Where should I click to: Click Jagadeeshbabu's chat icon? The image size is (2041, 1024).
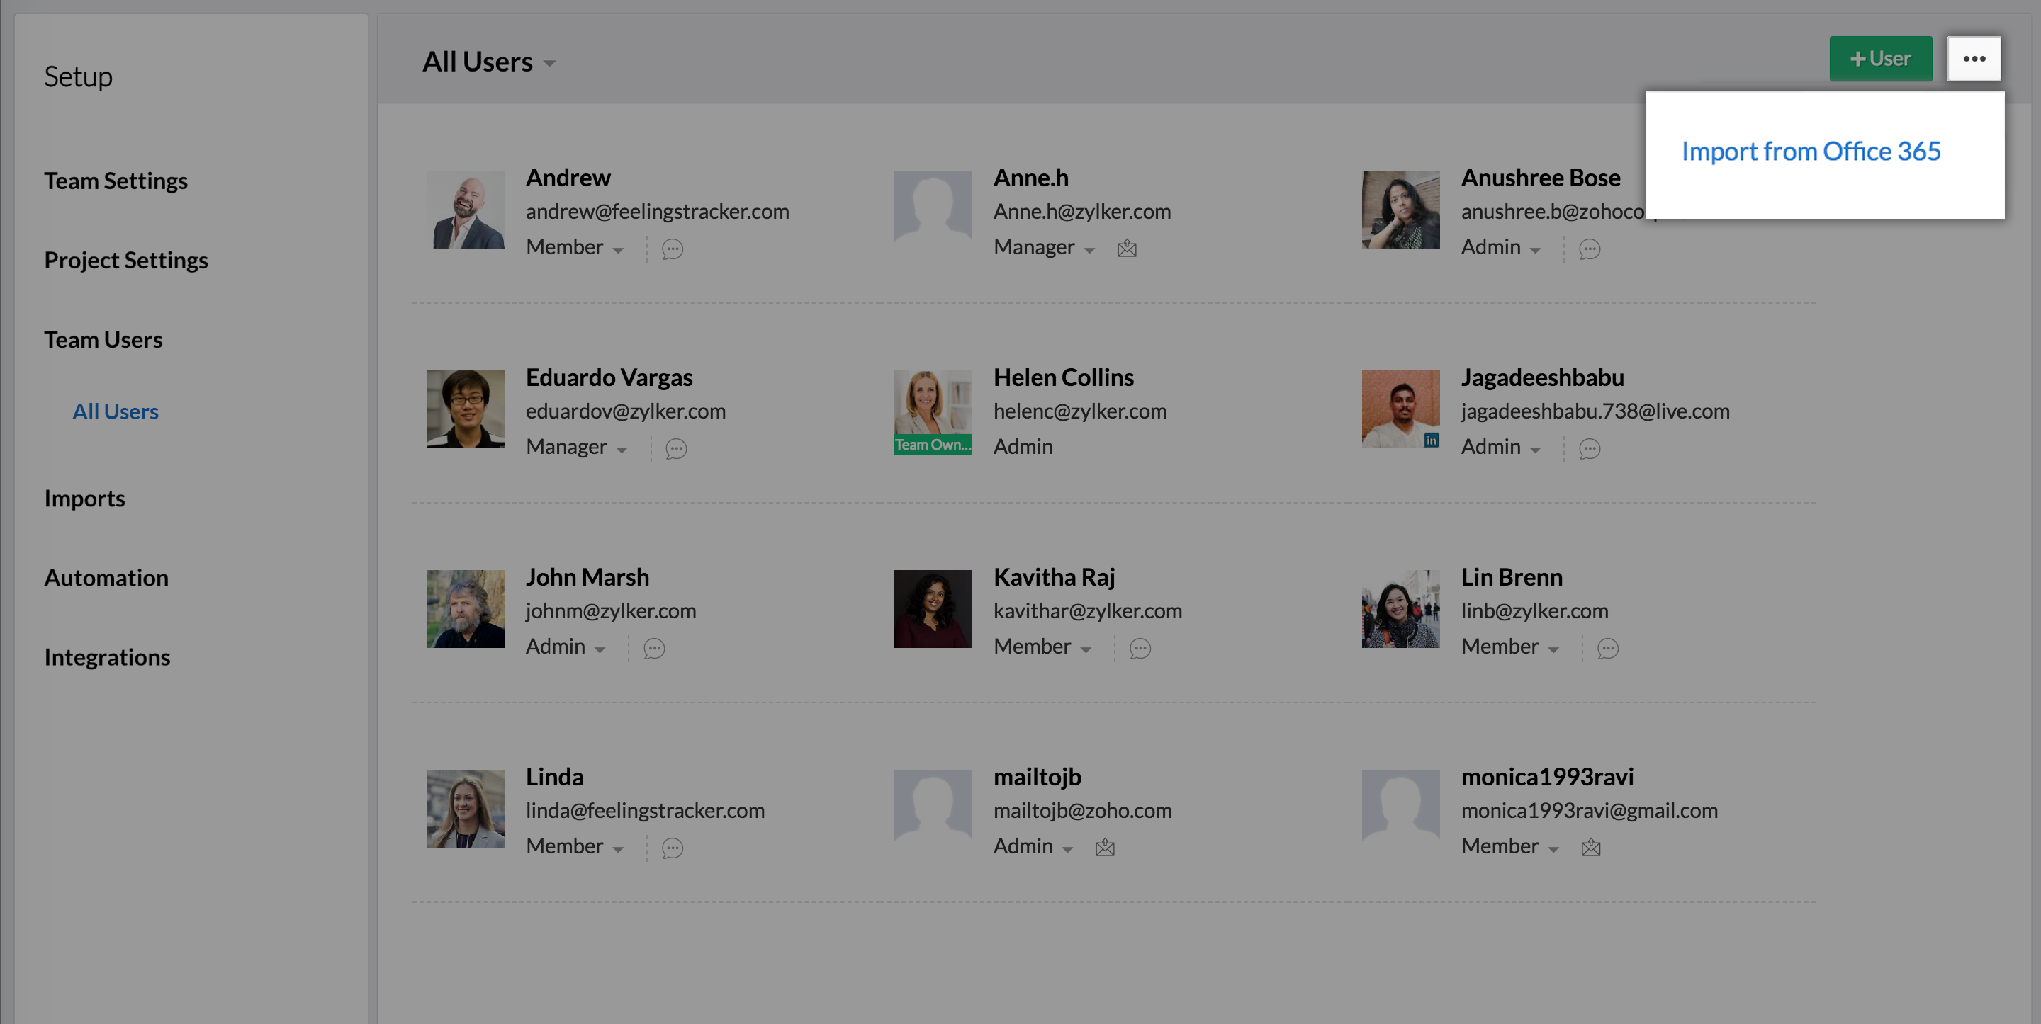pos(1590,448)
